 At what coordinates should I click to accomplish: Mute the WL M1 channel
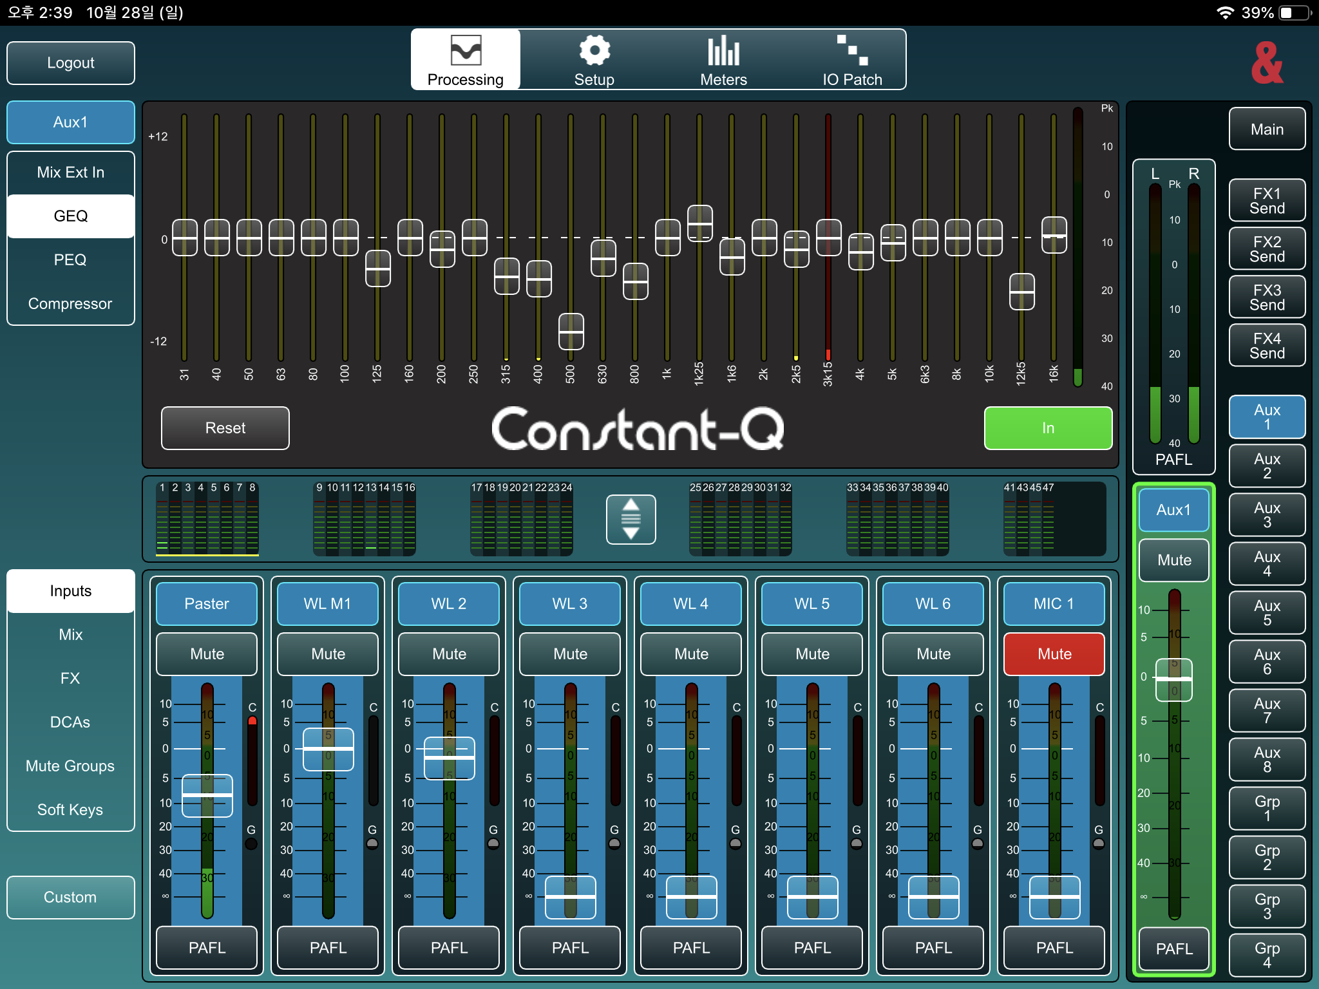click(x=328, y=654)
